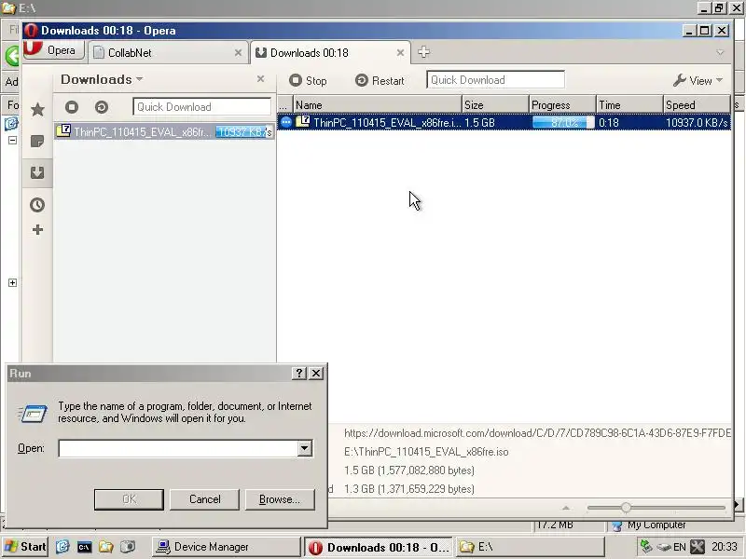Click the Stop button in downloads toolbar
The height and width of the screenshot is (559, 746).
308,80
